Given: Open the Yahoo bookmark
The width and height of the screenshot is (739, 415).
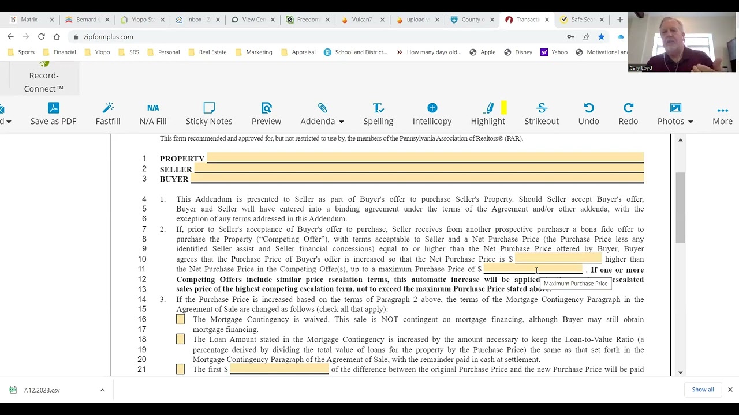Looking at the screenshot, I should 554,52.
